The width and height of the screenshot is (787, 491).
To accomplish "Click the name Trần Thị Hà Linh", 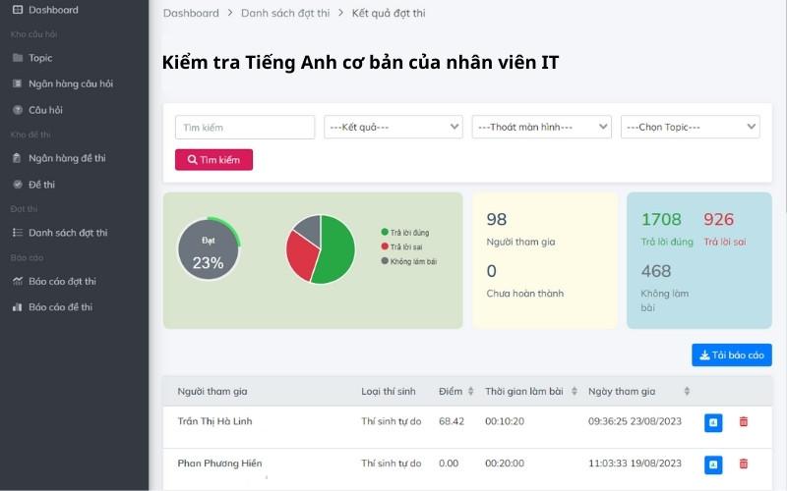I will point(214,421).
